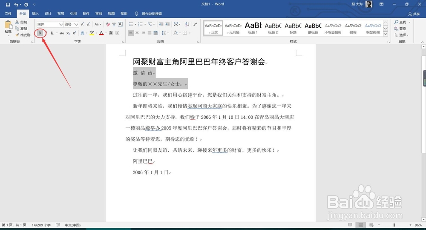
Task: Open phonetic guide (pinyin) icon
Action: tap(114, 24)
